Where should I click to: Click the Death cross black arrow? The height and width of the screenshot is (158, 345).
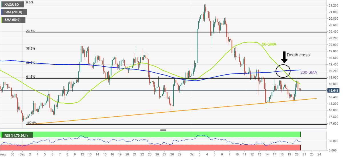[x=284, y=57]
